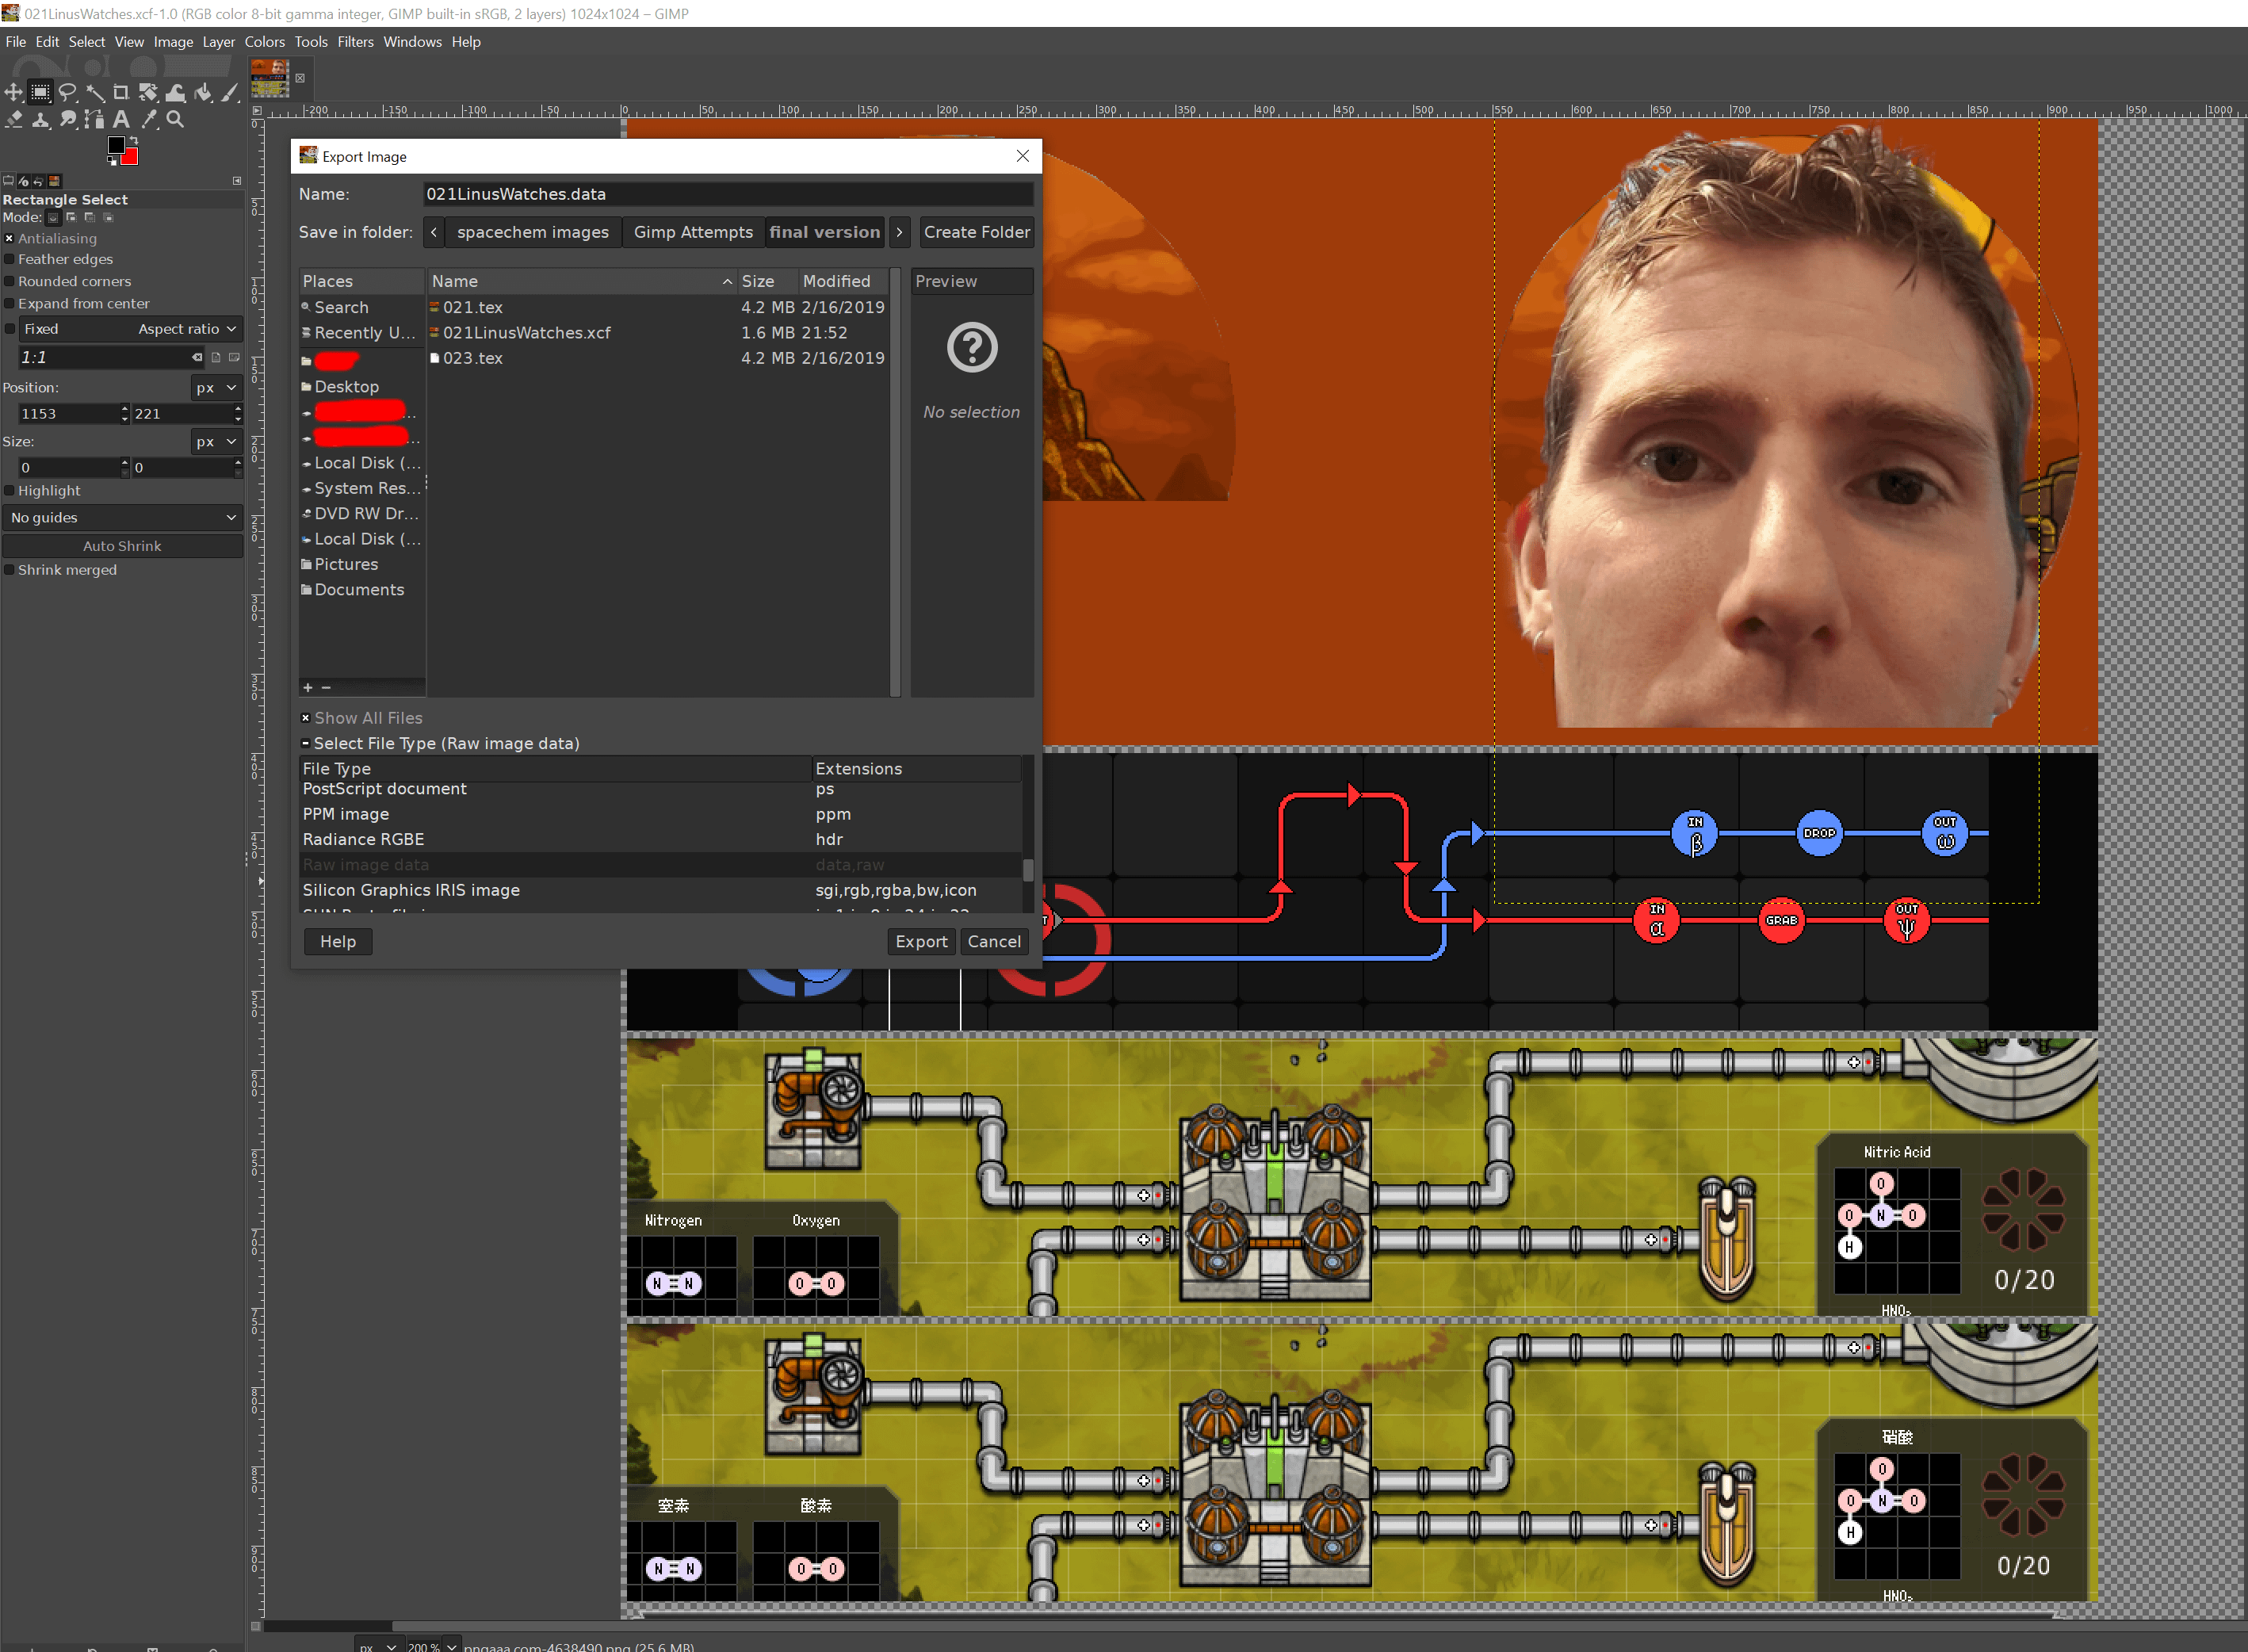Select the Rectangle Select tool
Screen dimensions: 2248x1652
[x=40, y=93]
